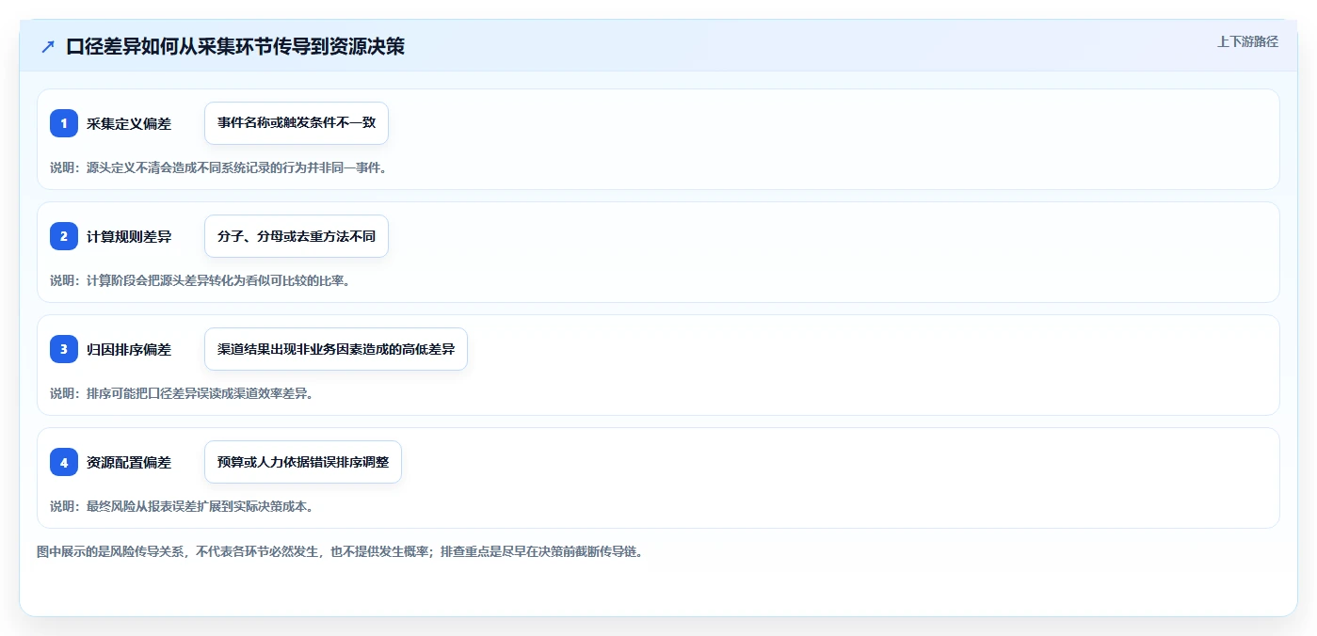Image resolution: width=1317 pixels, height=636 pixels.
Task: Click the 上下游路径 label in the header
Action: 1247,41
